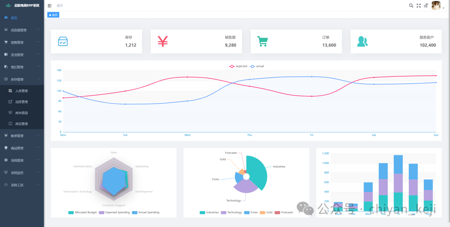Toggle the expected series legend
This screenshot has height=227, width=450.
coord(238,66)
